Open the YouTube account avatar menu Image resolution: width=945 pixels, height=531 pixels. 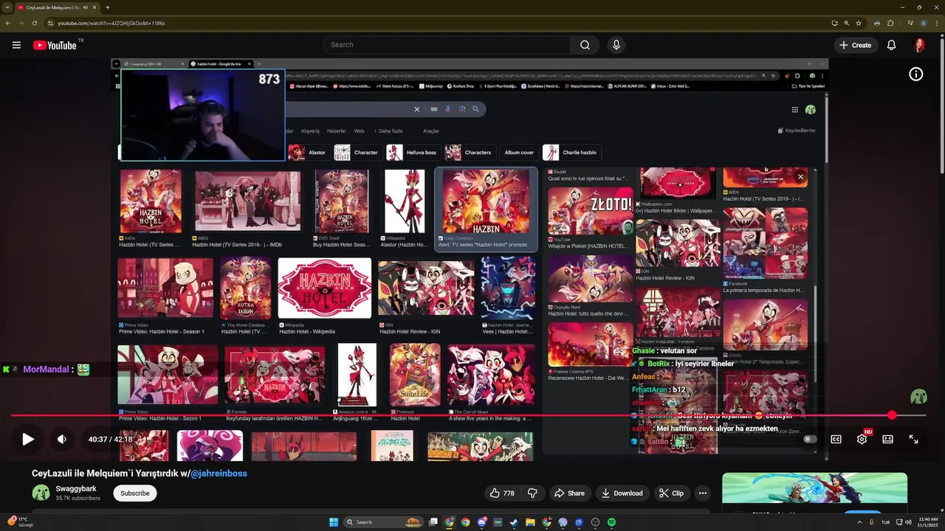[x=919, y=45]
